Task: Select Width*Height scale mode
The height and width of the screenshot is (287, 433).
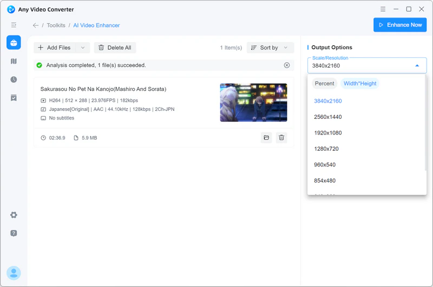Action: pos(360,84)
